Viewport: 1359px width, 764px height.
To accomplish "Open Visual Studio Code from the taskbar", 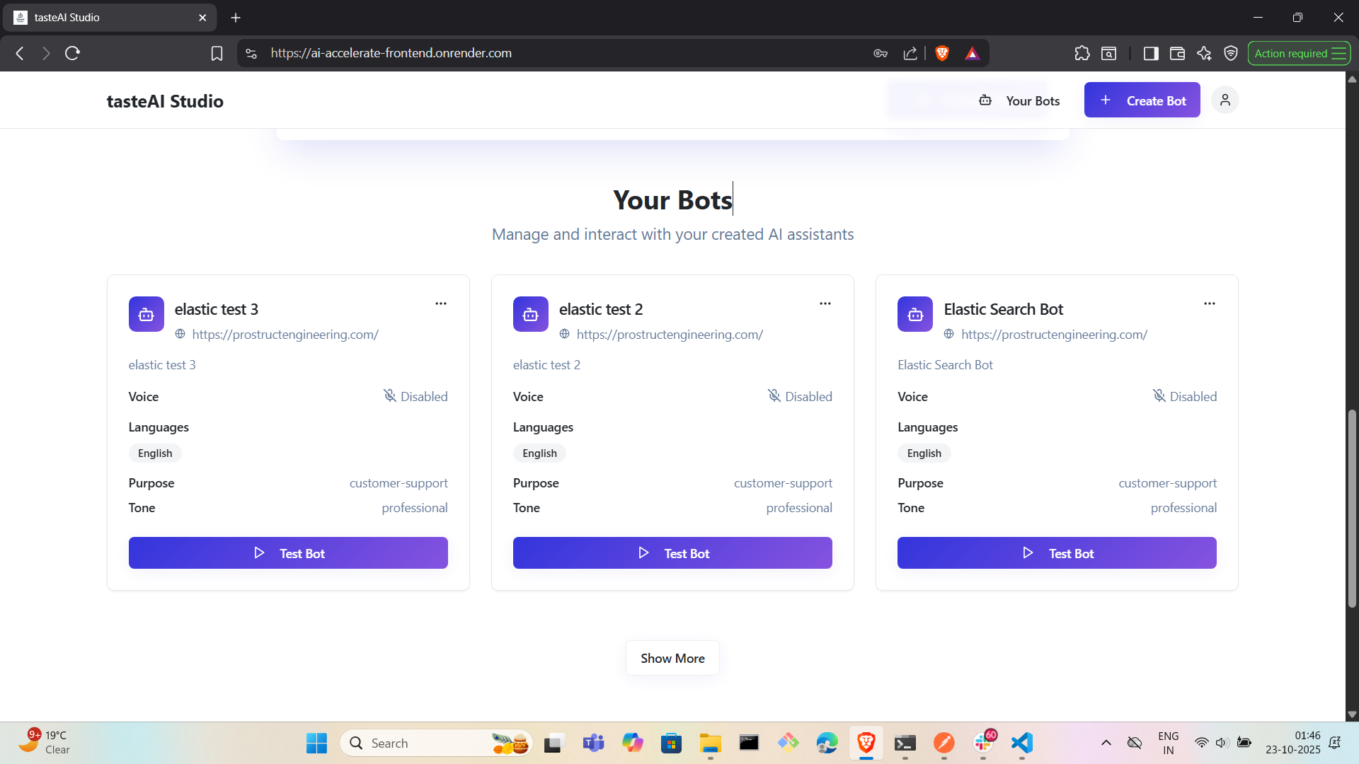I will click(1021, 743).
